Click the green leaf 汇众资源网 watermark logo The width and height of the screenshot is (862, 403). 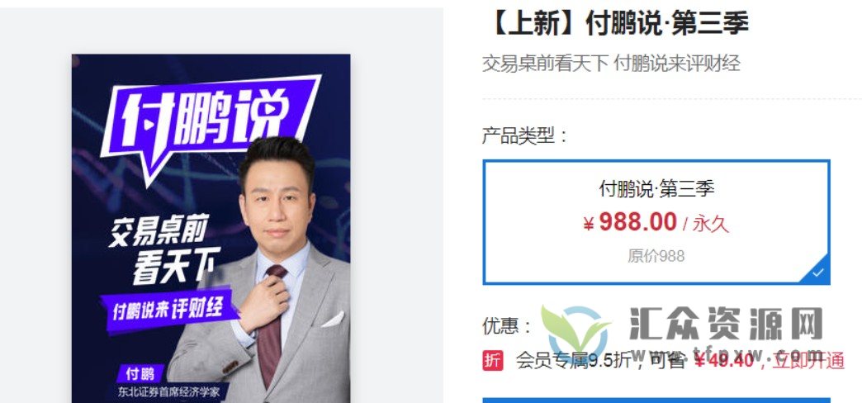point(575,331)
